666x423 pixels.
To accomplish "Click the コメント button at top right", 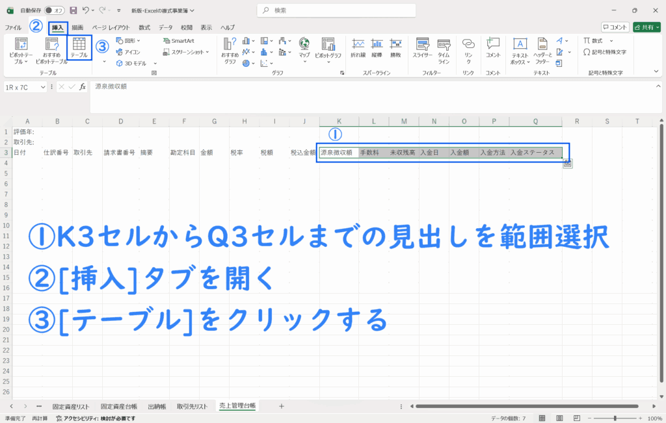I will [x=615, y=27].
